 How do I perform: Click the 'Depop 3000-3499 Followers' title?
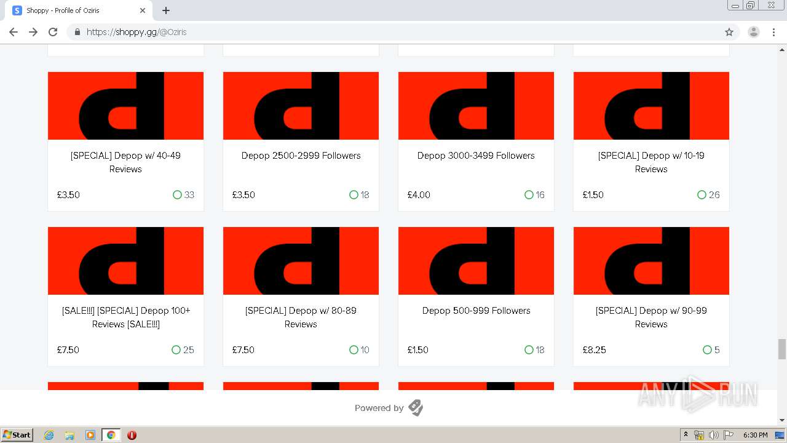[476, 156]
